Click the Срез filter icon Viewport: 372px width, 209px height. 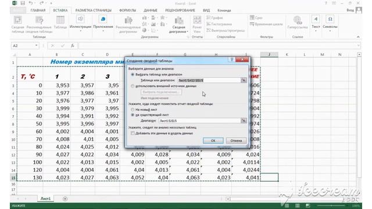coord(256,18)
